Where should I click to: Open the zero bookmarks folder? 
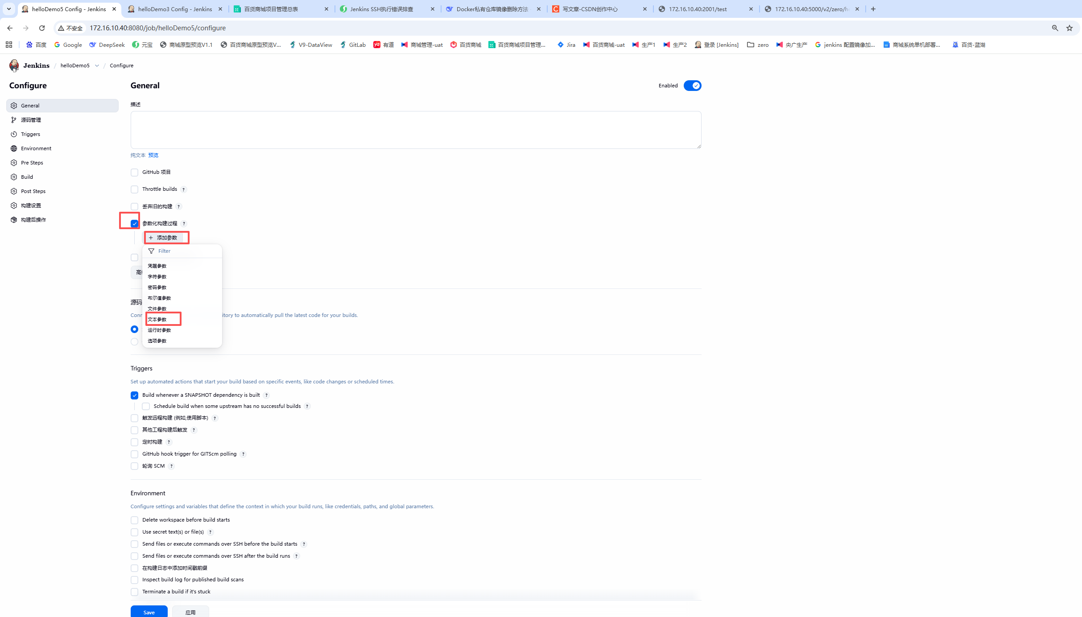[758, 45]
